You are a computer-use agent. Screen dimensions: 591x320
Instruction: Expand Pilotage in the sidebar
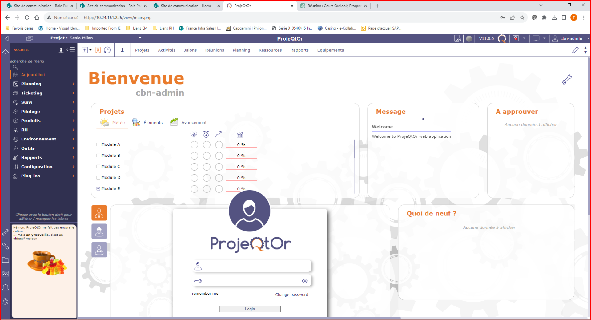tap(44, 111)
